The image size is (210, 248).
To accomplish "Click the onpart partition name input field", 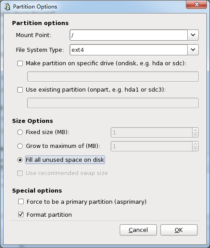I will (113, 103).
